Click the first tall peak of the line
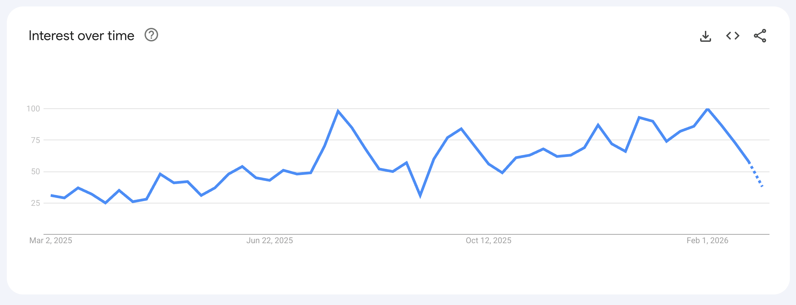The height and width of the screenshot is (305, 796). pos(338,111)
